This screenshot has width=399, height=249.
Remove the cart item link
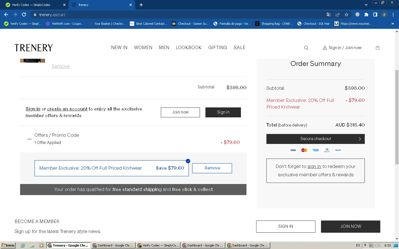pos(61,66)
